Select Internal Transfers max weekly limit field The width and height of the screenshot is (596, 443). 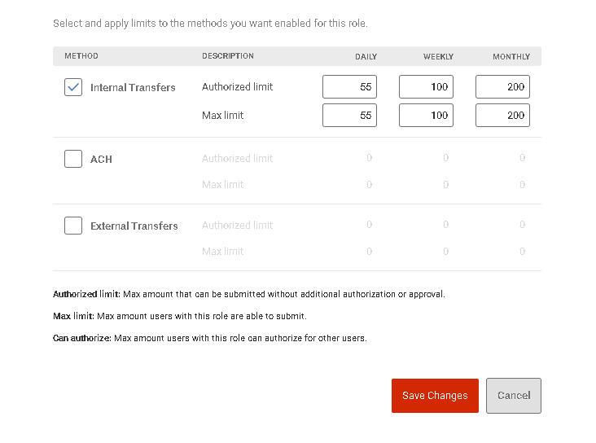(426, 115)
